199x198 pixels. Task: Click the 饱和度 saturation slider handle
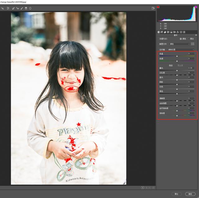(177, 116)
